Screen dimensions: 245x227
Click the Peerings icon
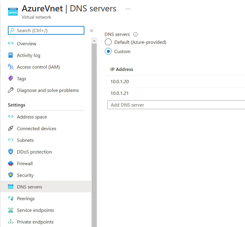11,198
